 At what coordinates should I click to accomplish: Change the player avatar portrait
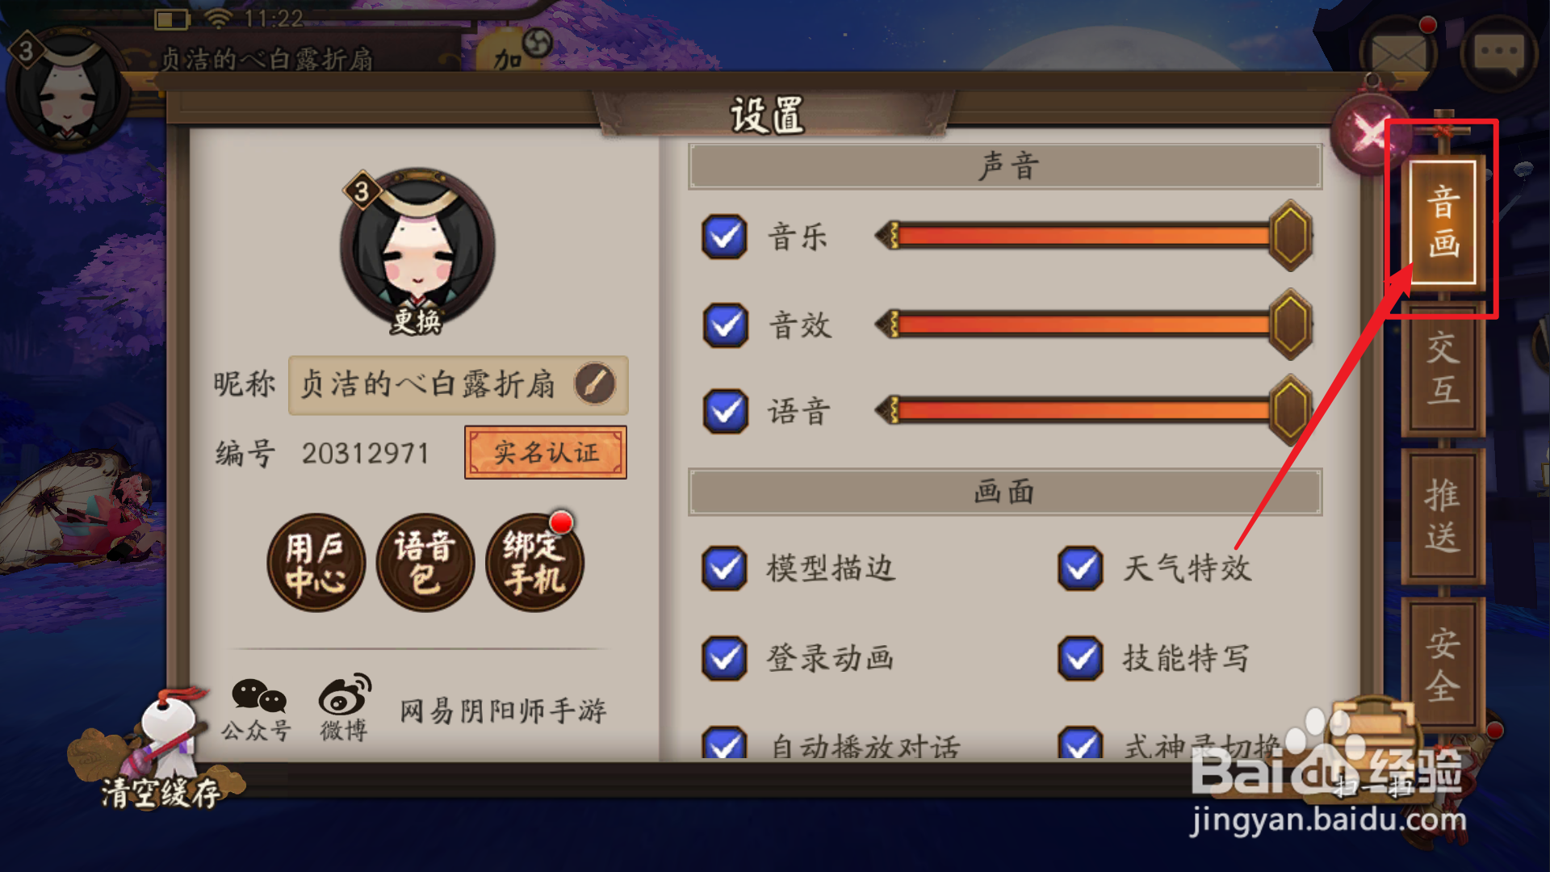(x=417, y=252)
